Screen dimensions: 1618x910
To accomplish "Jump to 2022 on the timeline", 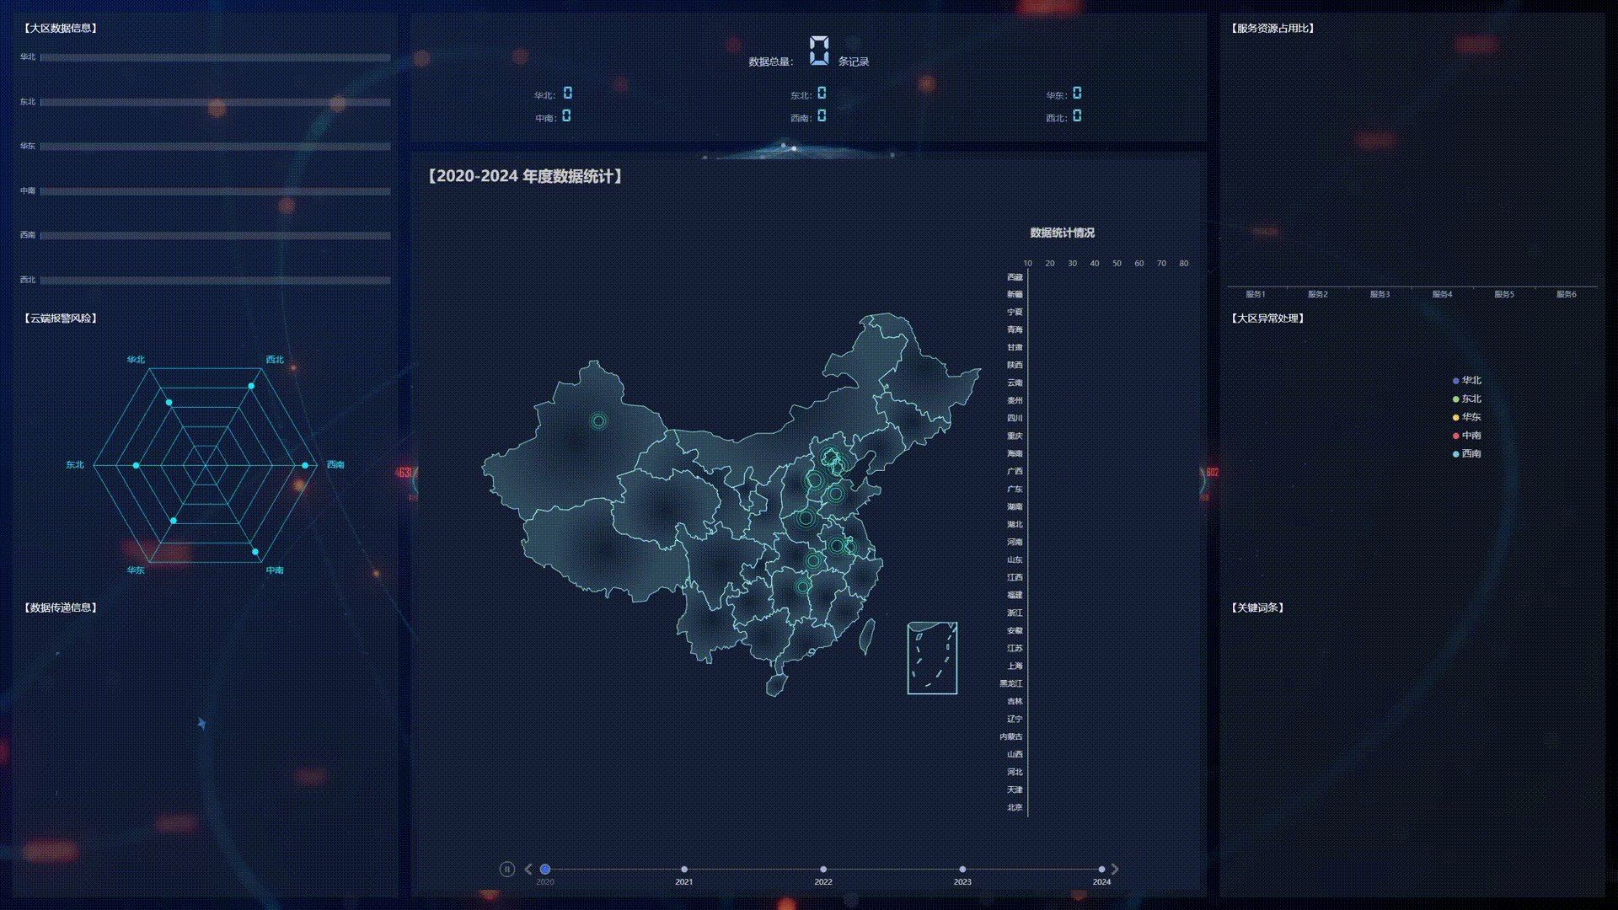I will (823, 869).
